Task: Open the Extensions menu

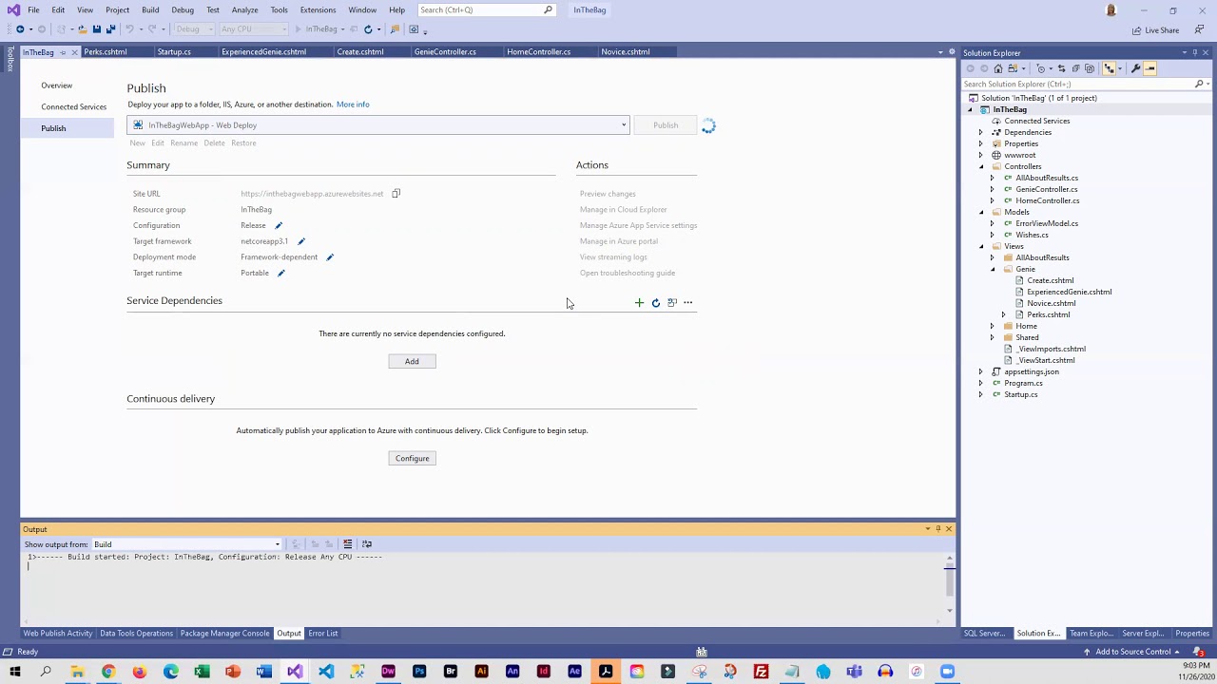Action: click(x=318, y=9)
